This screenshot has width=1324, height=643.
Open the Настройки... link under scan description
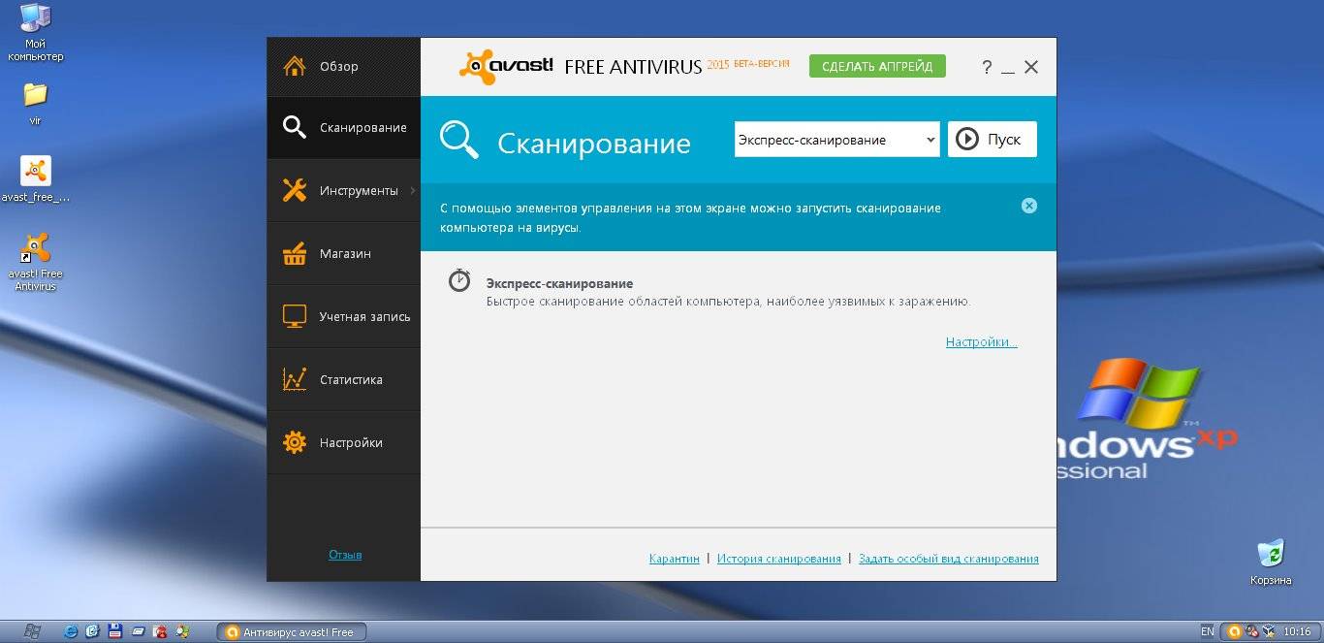point(982,342)
